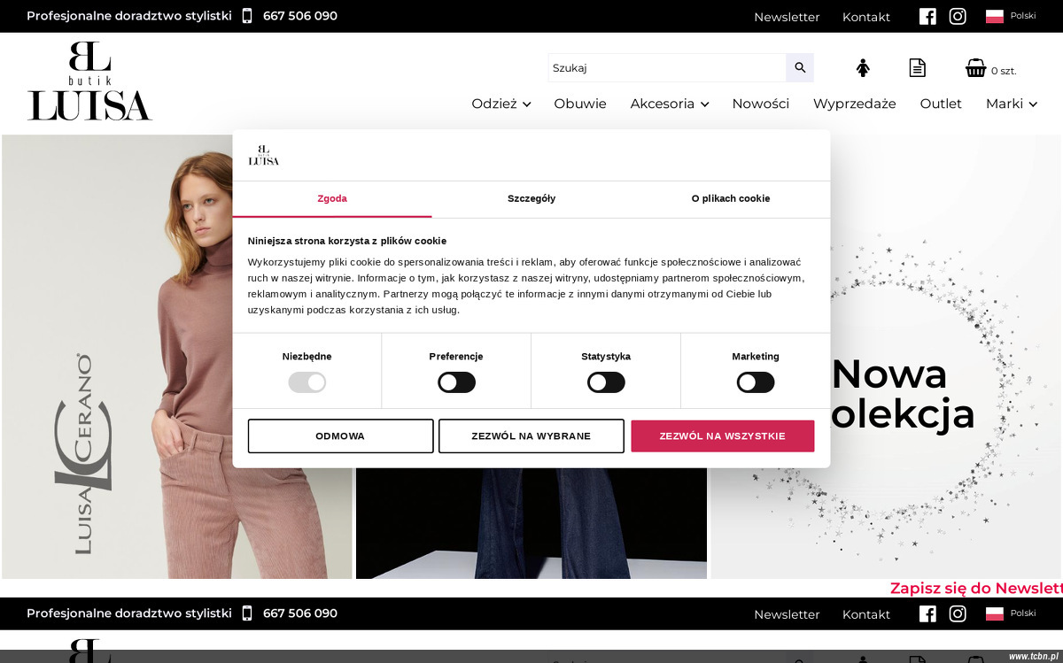Viewport: 1063px width, 663px height.
Task: Click small Luisa logo in cookie dialog
Action: (263, 155)
